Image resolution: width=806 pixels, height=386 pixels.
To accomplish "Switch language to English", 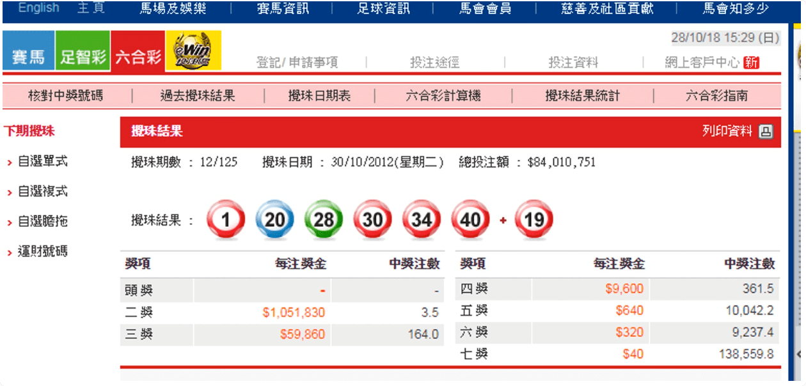I will click(x=38, y=8).
